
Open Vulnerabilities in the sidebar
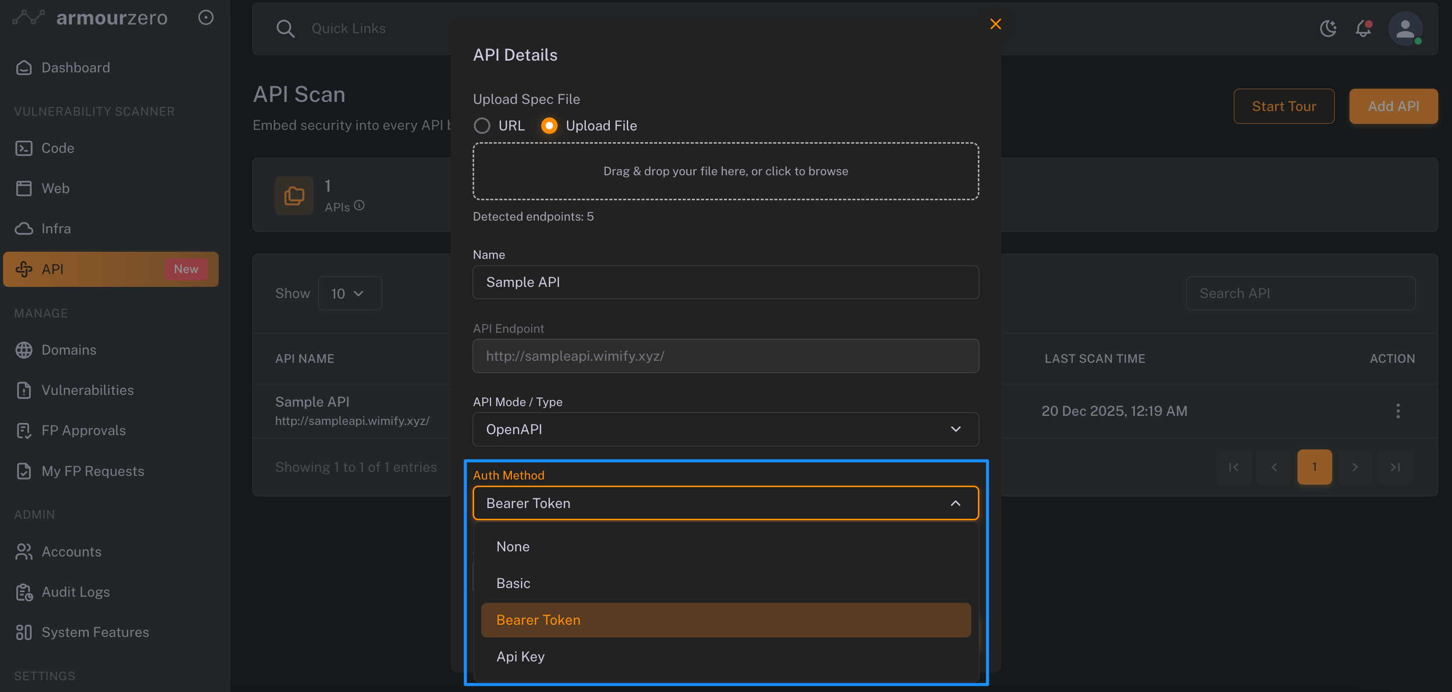(87, 390)
